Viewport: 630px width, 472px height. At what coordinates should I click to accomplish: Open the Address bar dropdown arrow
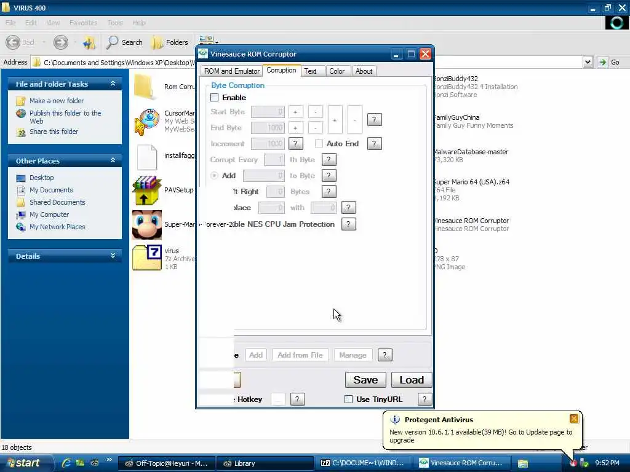588,62
